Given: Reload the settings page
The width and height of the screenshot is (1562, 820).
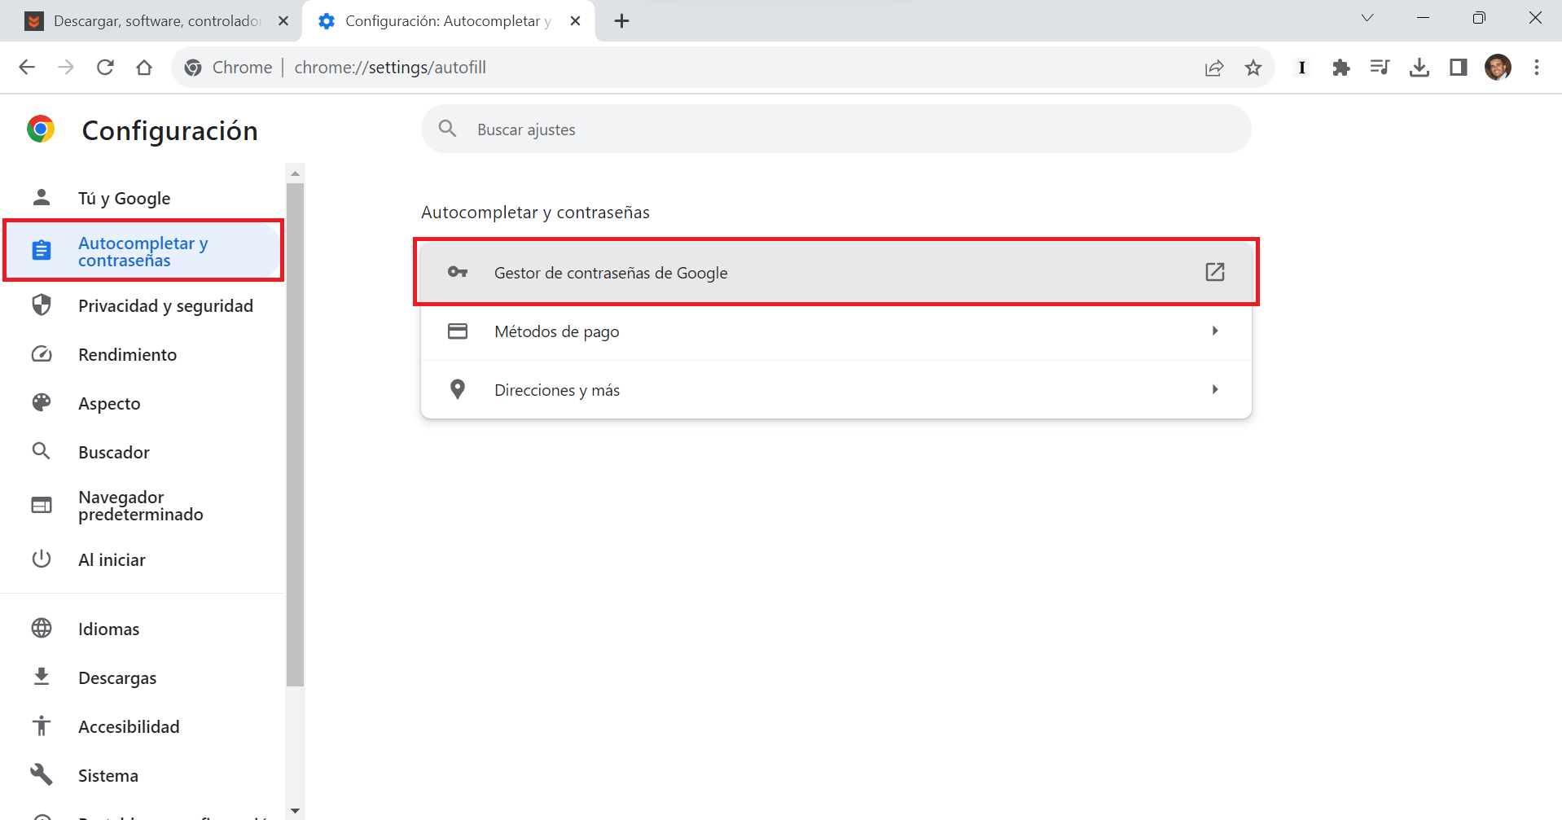Looking at the screenshot, I should (x=105, y=68).
